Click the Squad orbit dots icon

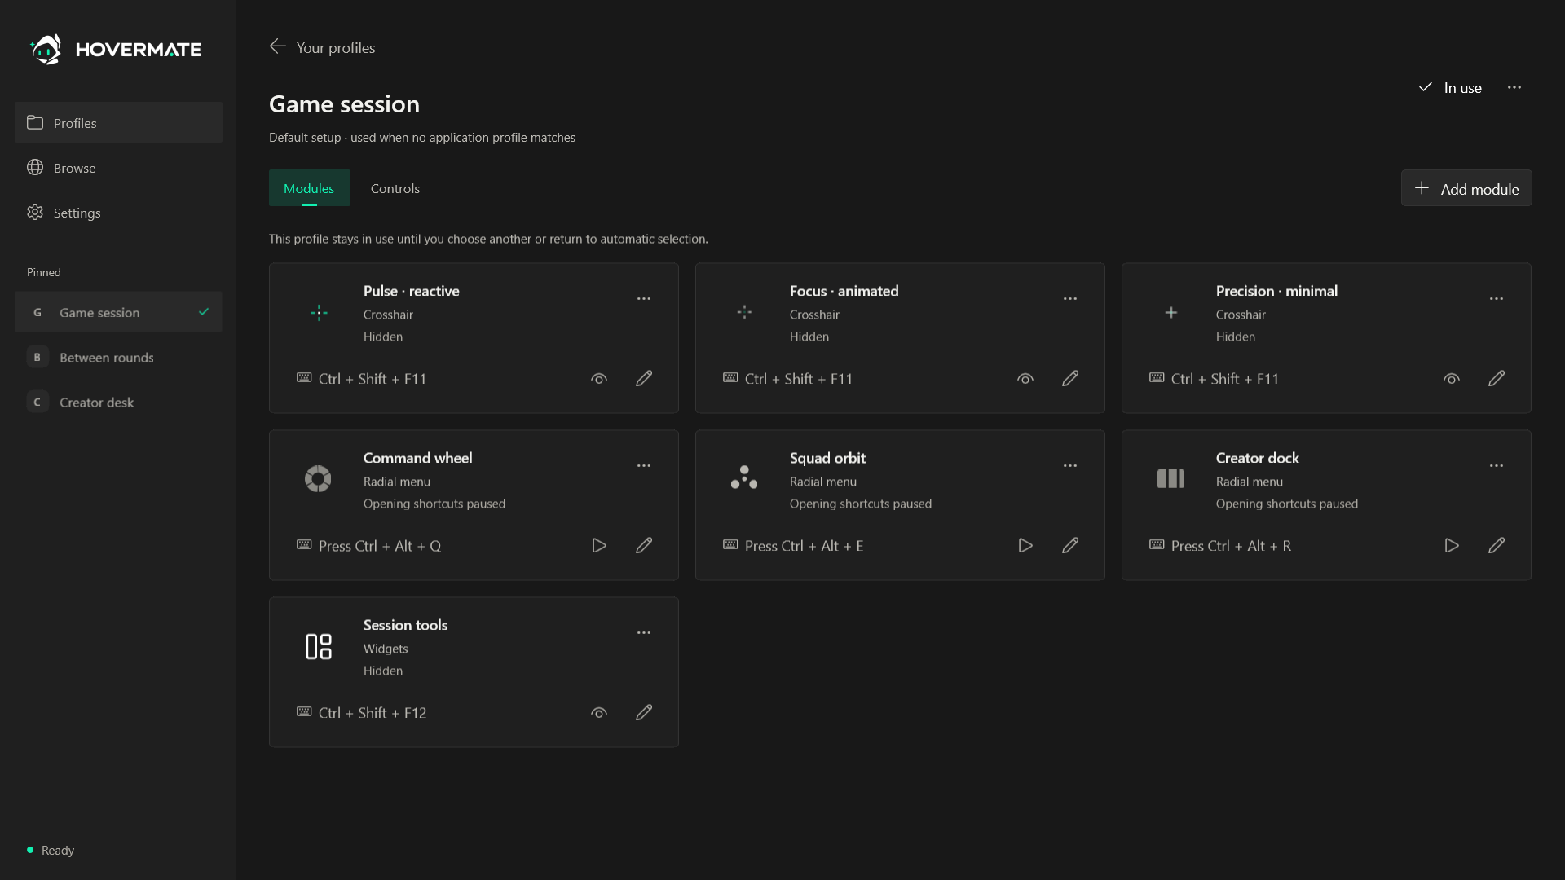click(x=744, y=477)
